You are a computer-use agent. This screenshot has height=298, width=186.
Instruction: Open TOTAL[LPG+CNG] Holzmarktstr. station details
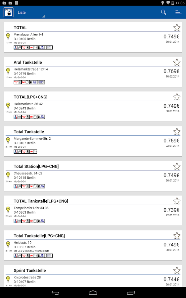(x=93, y=107)
